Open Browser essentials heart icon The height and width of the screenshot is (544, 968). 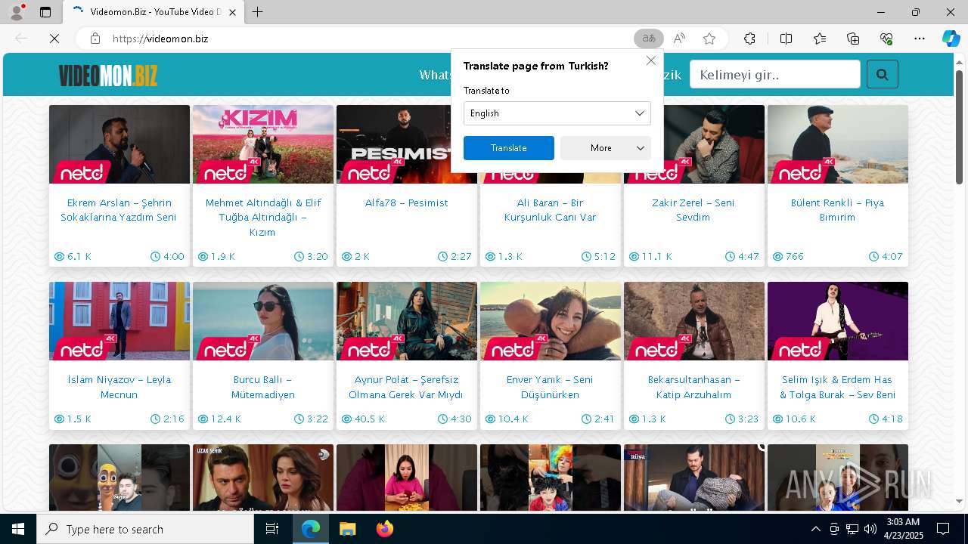886,39
